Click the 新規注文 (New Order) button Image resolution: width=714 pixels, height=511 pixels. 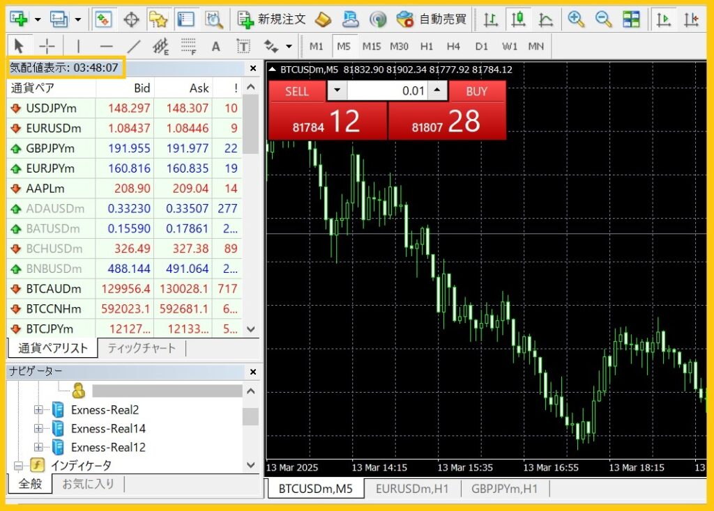click(x=272, y=19)
